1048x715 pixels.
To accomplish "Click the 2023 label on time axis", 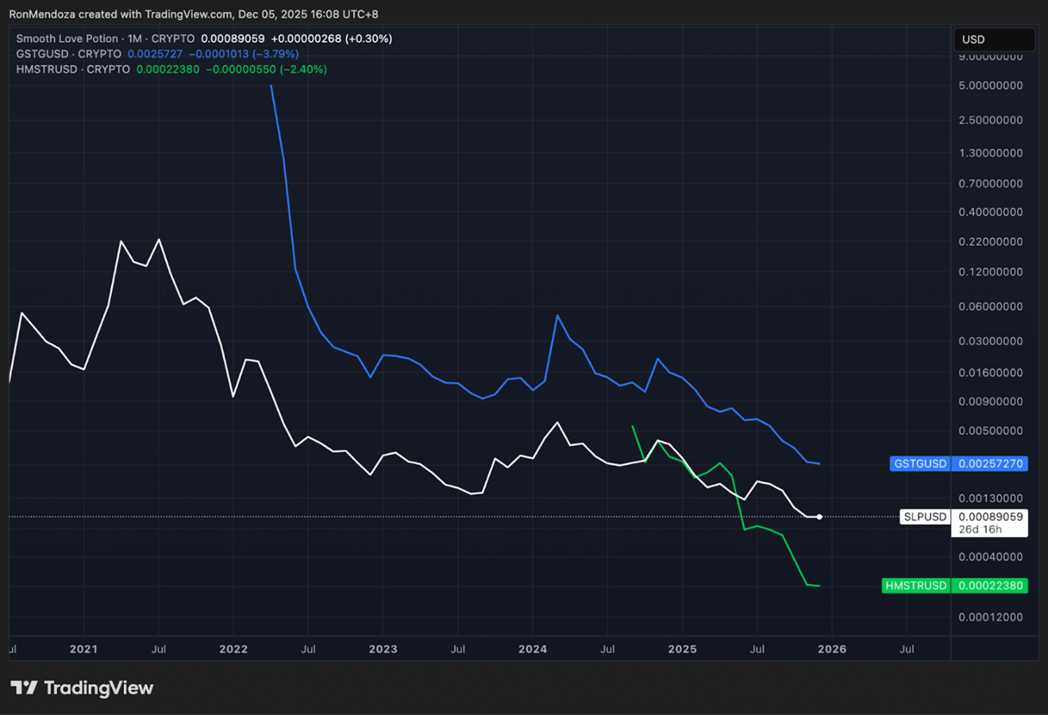I will pos(383,649).
